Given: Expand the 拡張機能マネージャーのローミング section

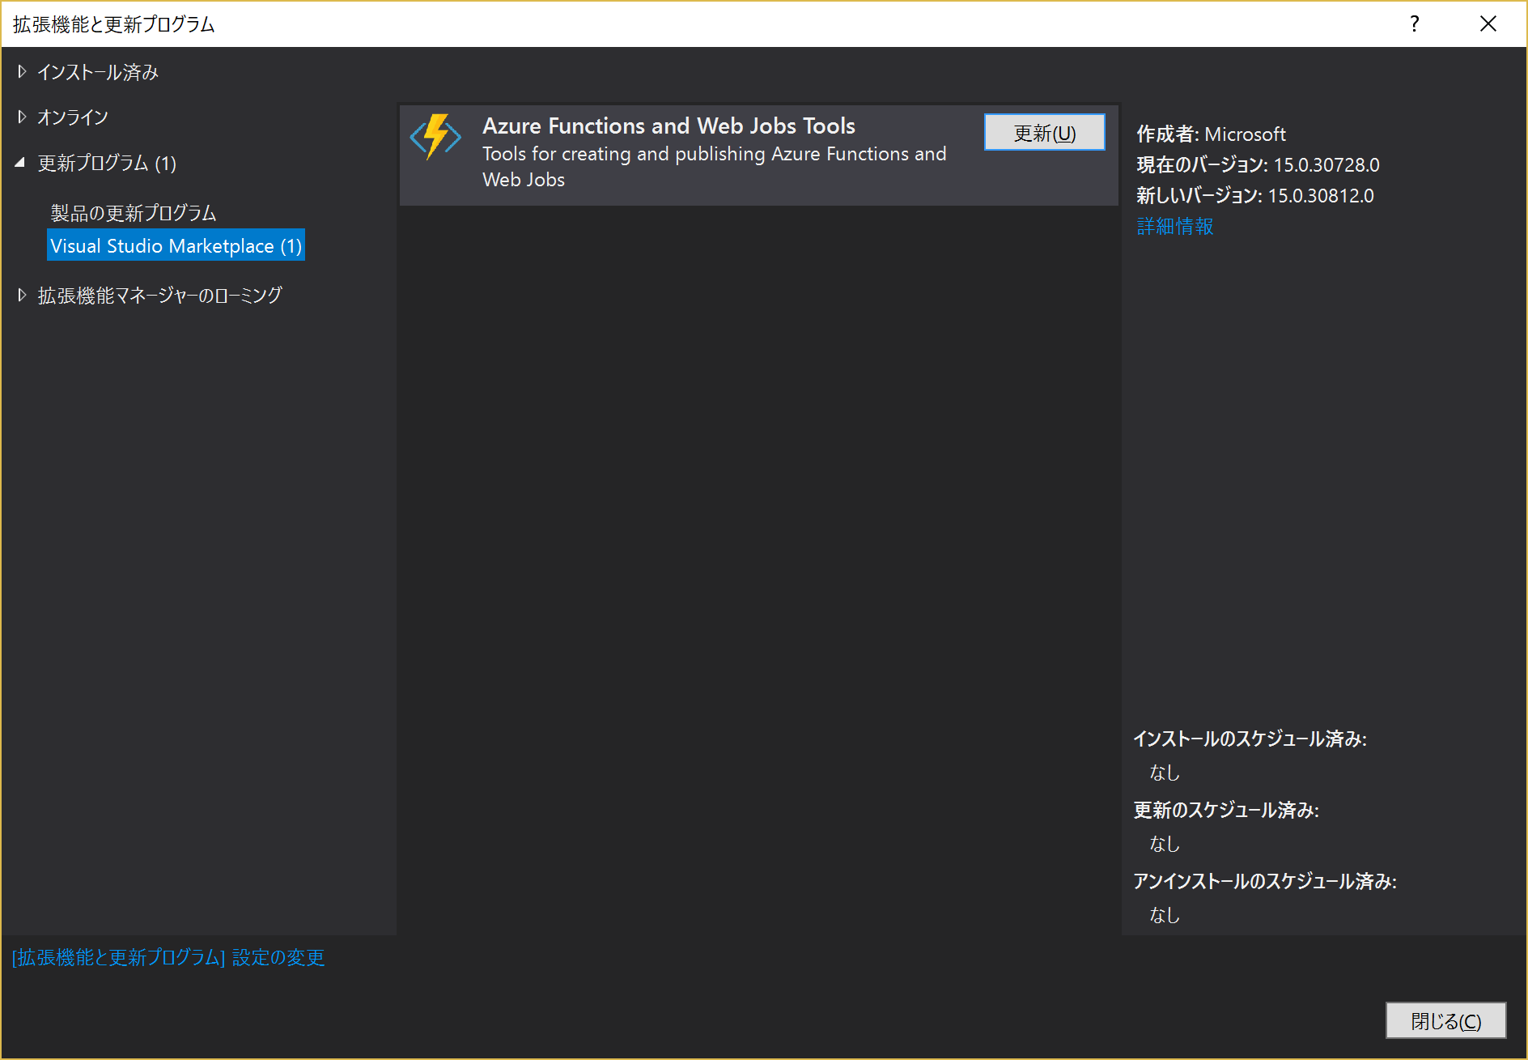Looking at the screenshot, I should pyautogui.click(x=20, y=295).
